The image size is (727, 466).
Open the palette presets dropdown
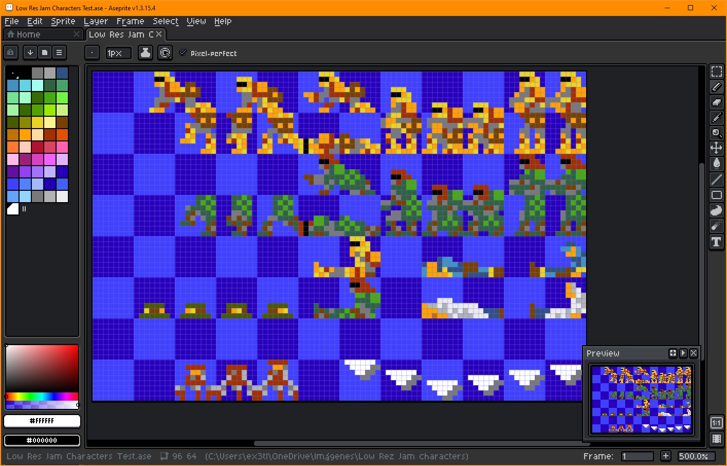click(x=45, y=52)
